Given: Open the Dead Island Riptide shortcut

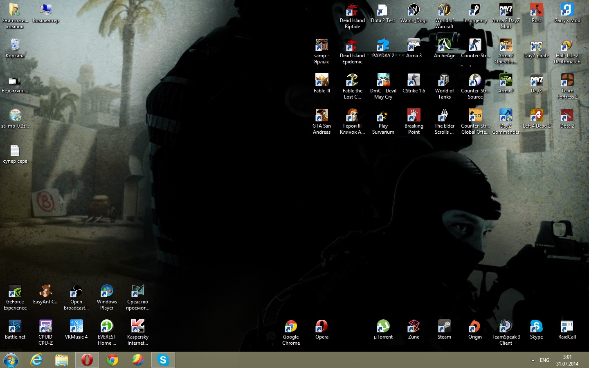Looking at the screenshot, I should coord(352,16).
